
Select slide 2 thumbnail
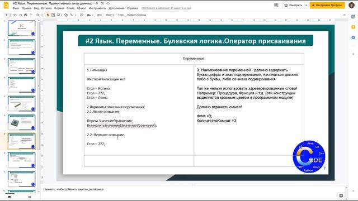point(21,47)
